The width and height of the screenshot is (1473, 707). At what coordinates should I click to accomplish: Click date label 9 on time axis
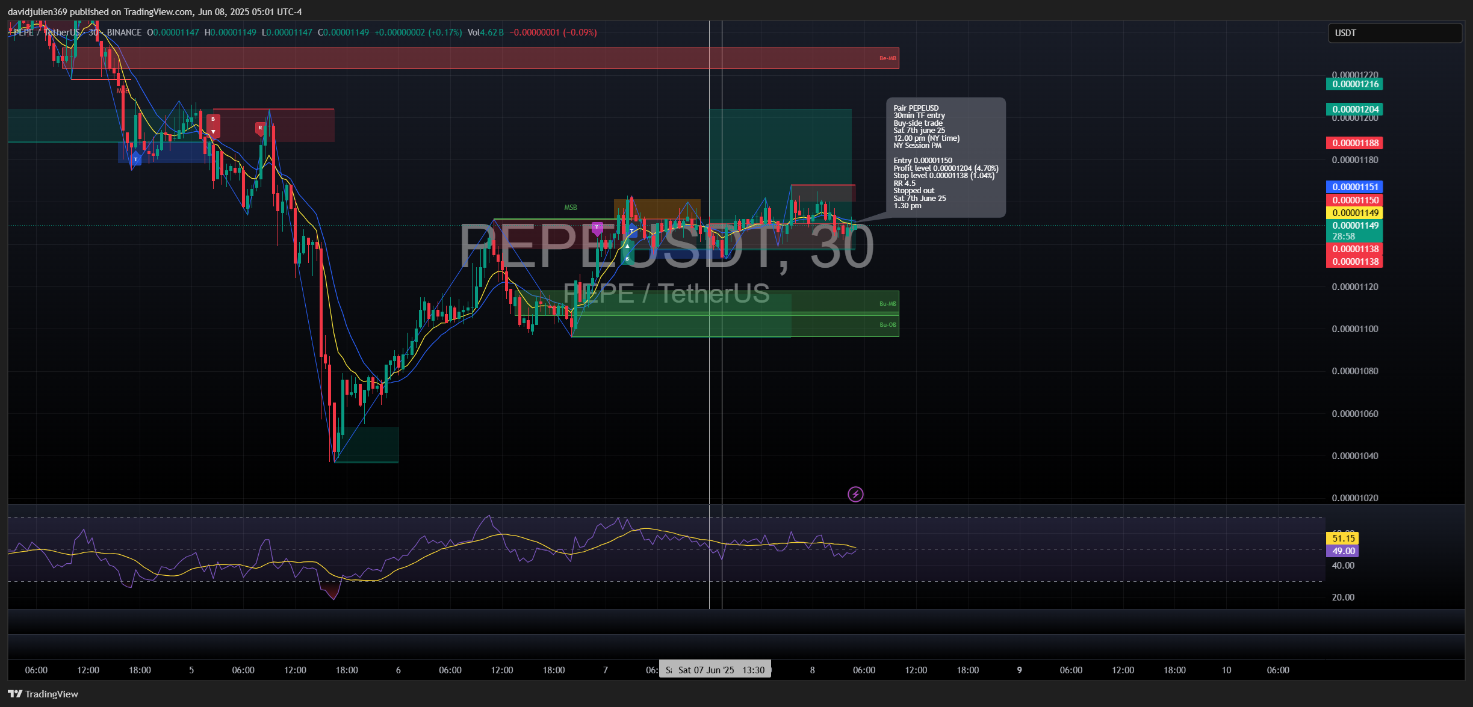(x=1019, y=670)
